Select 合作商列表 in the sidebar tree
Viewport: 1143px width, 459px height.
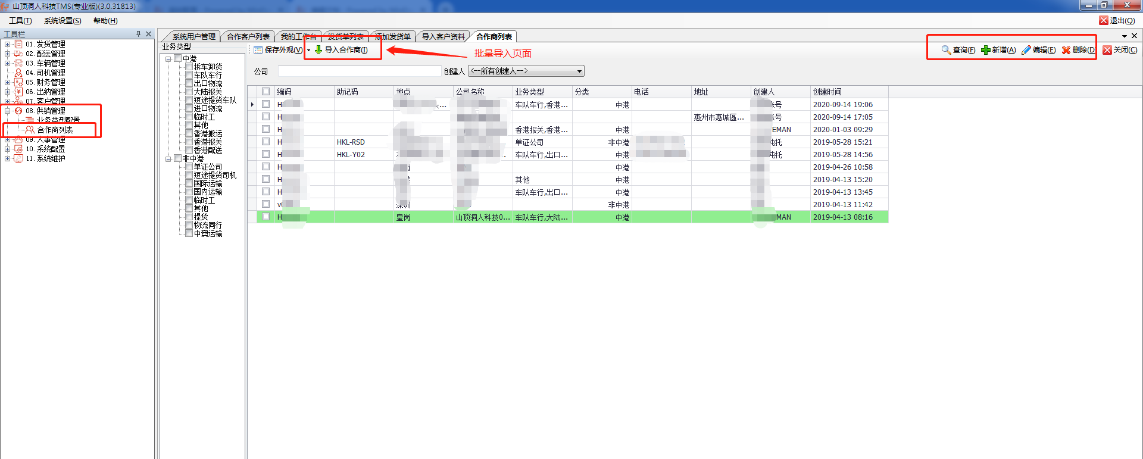[x=55, y=130]
